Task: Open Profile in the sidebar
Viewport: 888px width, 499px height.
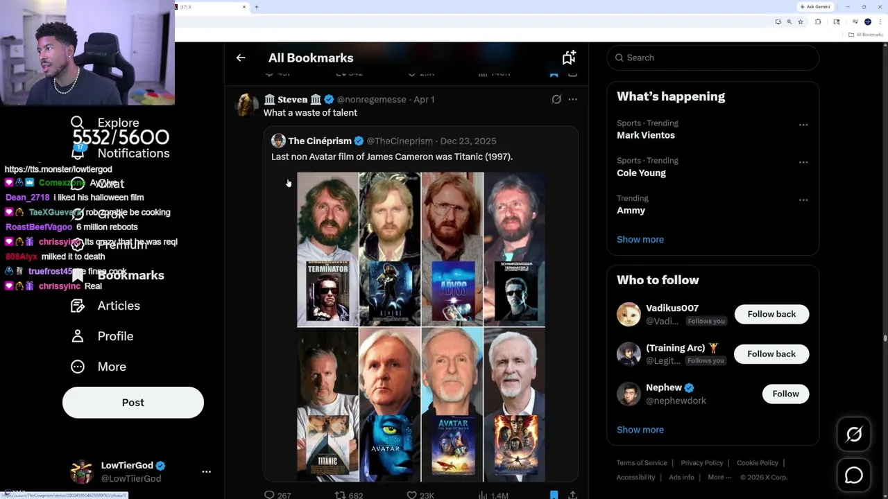Action: [x=102, y=336]
